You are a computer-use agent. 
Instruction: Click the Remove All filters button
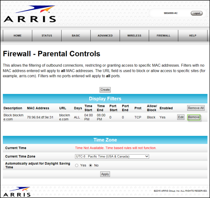pyautogui.click(x=196, y=108)
